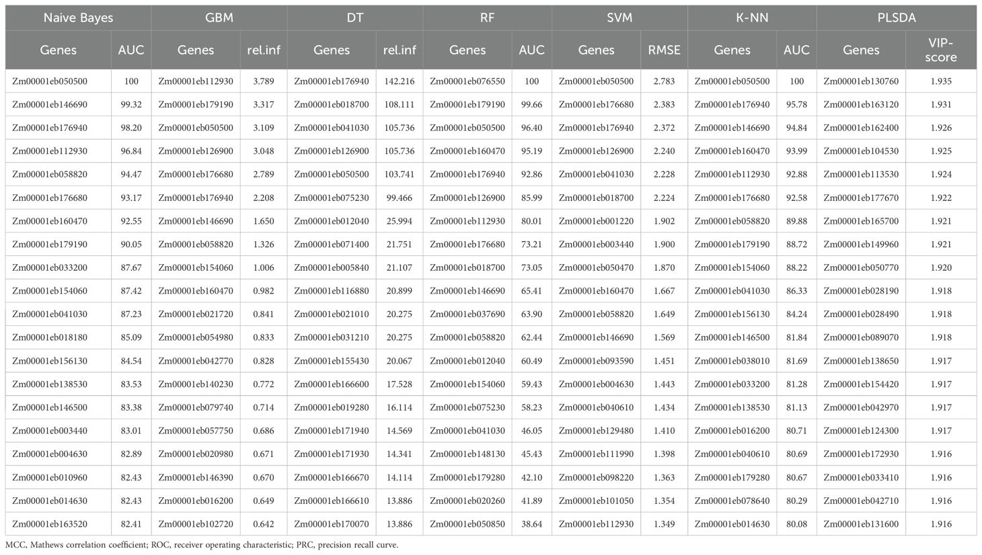
Task: Select the VIP-score value 1.931
Action: (x=940, y=105)
